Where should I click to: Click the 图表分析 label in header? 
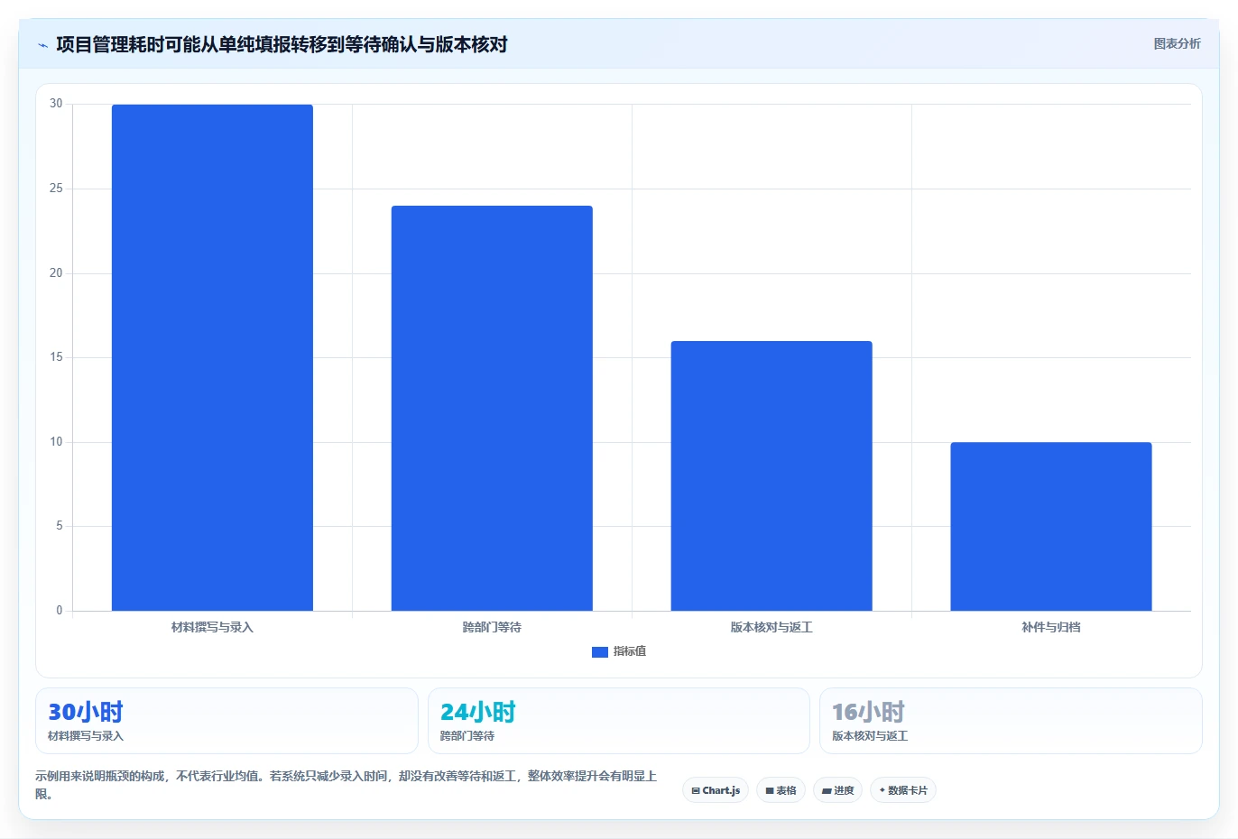pyautogui.click(x=1177, y=43)
